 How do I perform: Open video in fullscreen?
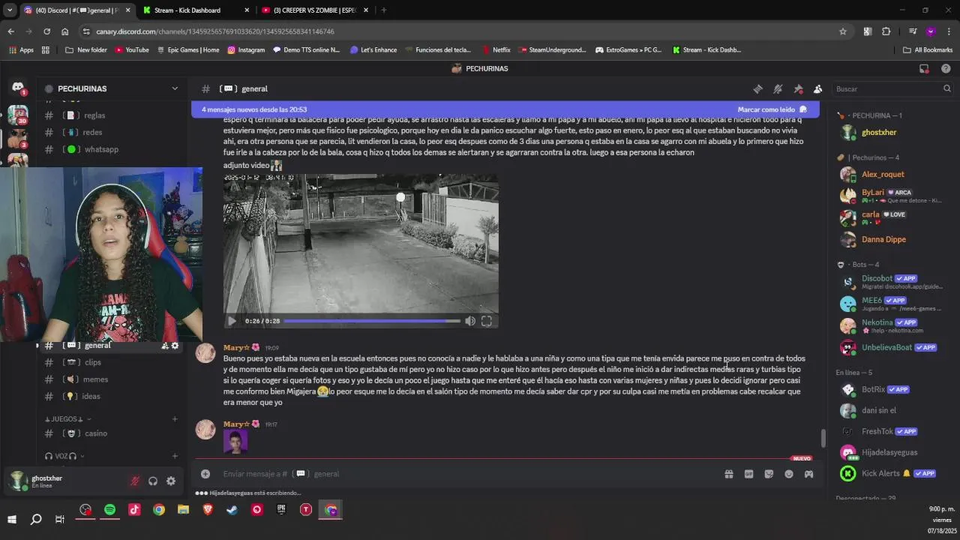tap(487, 321)
